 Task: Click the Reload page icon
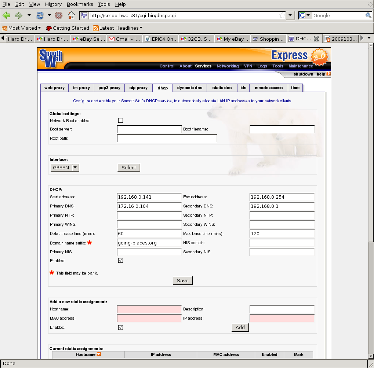point(40,15)
